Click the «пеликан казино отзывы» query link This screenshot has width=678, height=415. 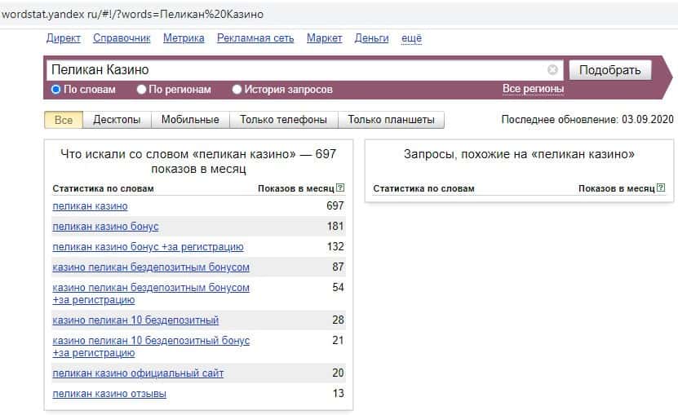[109, 394]
